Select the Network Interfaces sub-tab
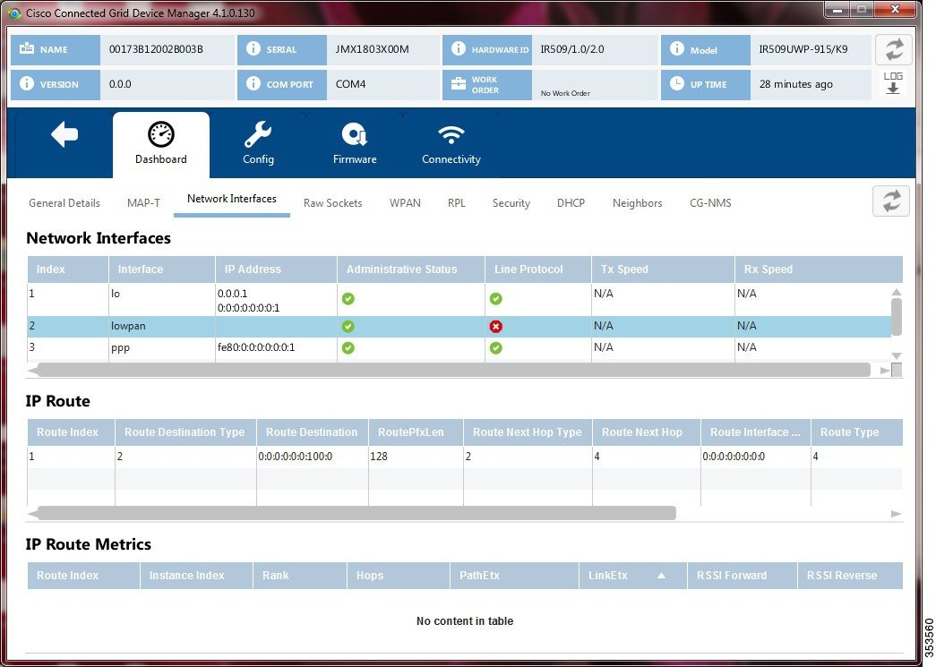936x667 pixels. 232,199
